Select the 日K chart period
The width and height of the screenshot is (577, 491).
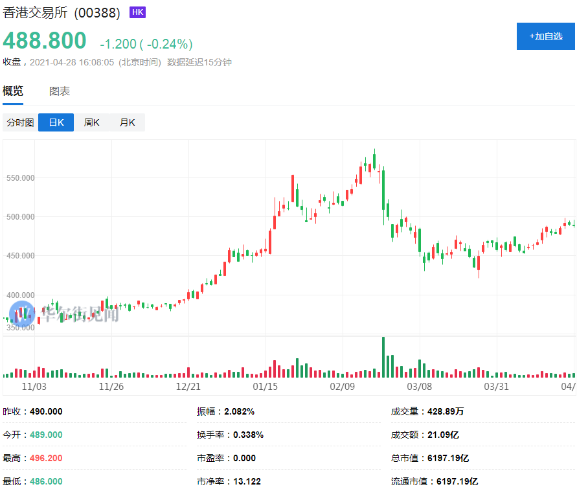click(x=56, y=122)
